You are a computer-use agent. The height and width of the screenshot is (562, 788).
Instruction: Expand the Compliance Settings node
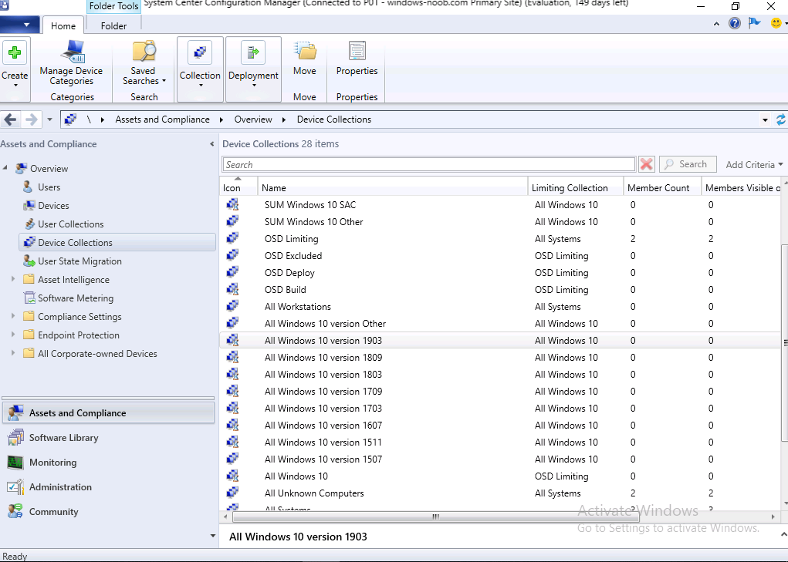(13, 316)
